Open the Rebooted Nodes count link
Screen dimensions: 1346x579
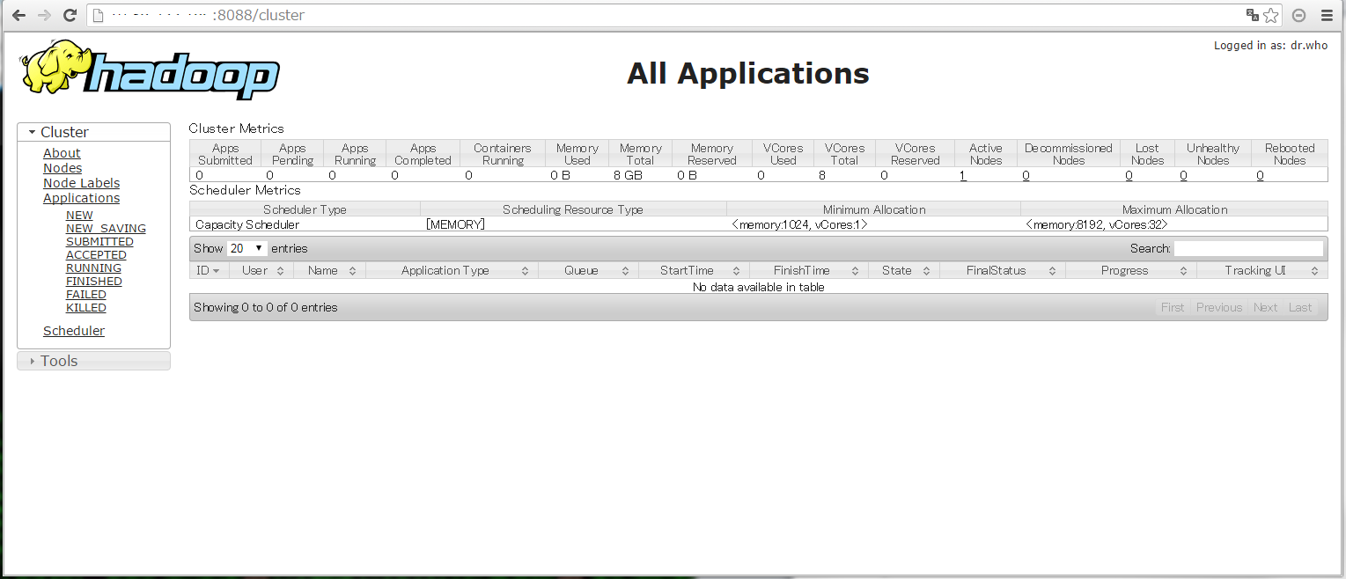pyautogui.click(x=1260, y=175)
